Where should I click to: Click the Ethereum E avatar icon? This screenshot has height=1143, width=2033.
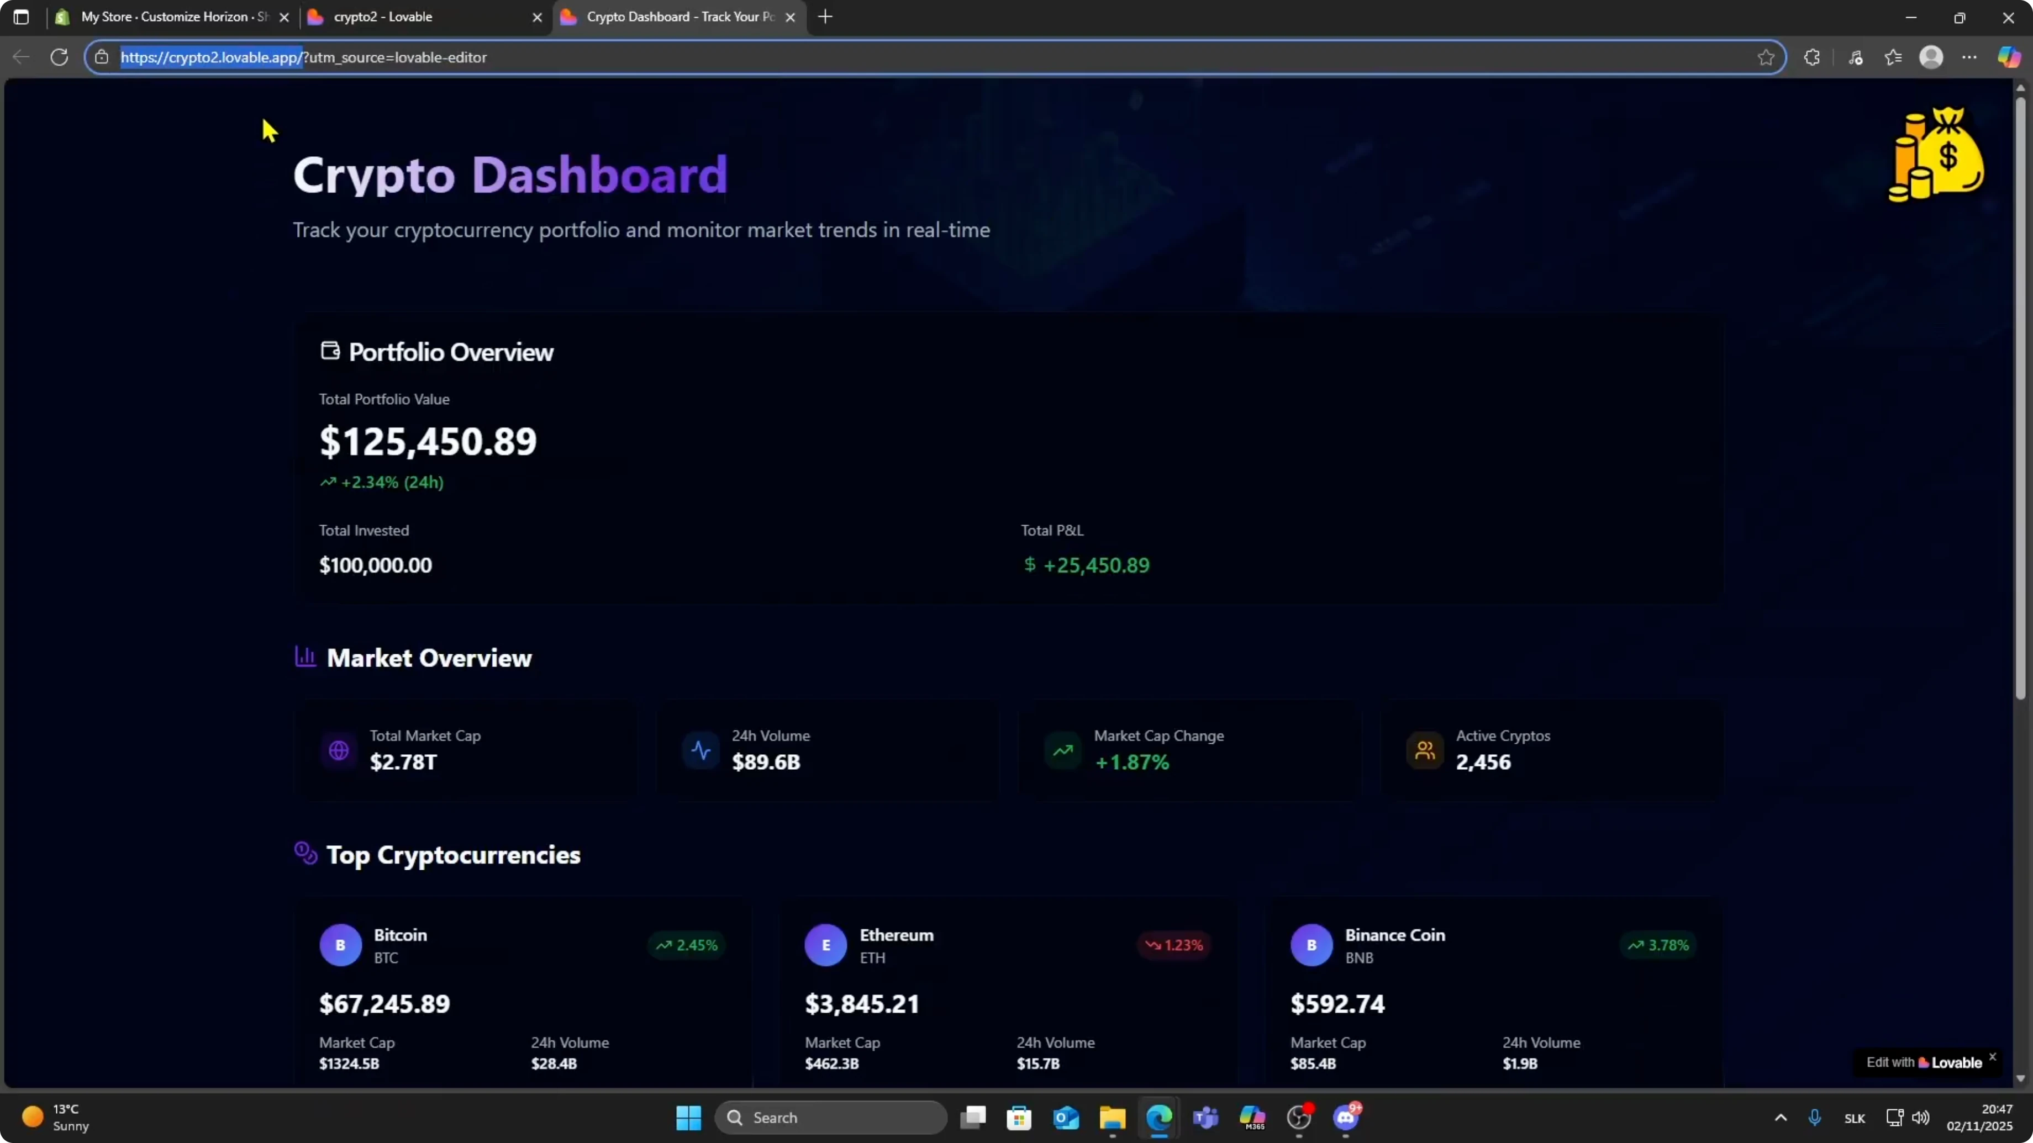point(825,945)
